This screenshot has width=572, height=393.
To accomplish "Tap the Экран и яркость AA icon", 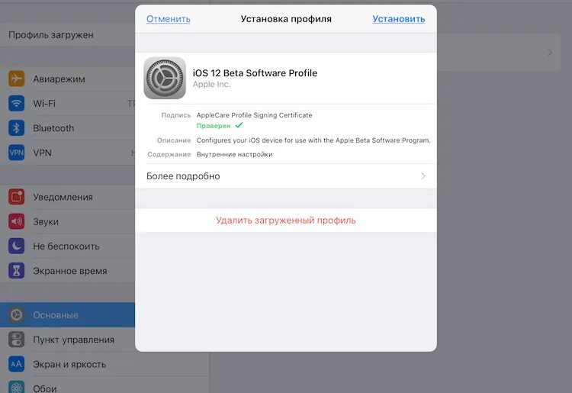I will click(x=17, y=364).
